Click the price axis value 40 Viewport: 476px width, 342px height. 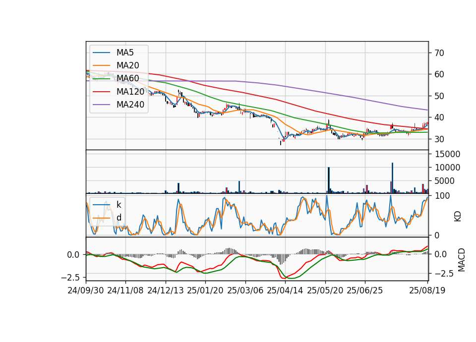[x=439, y=117]
